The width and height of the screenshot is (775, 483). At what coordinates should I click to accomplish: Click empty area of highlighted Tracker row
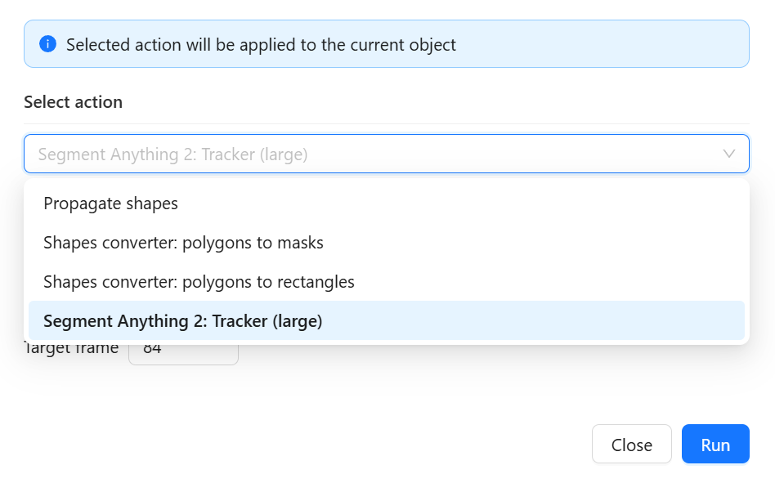tap(533, 320)
